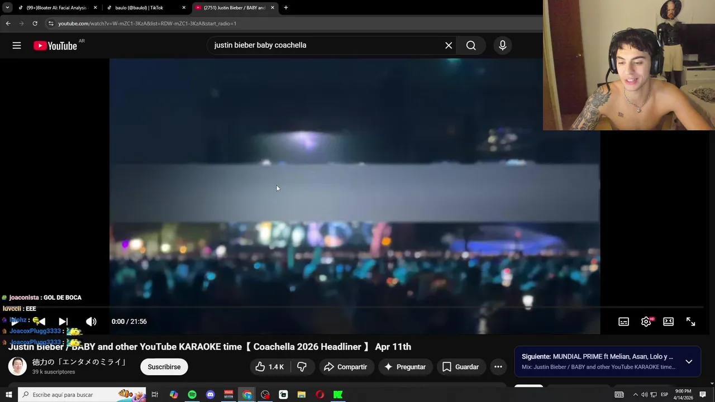Select the youtube.com URL in the address bar

(x=147, y=23)
